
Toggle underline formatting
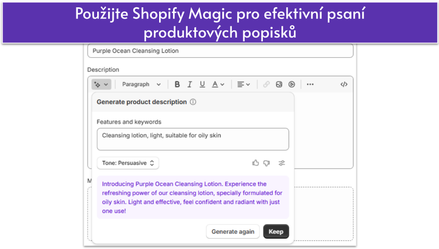(x=202, y=85)
